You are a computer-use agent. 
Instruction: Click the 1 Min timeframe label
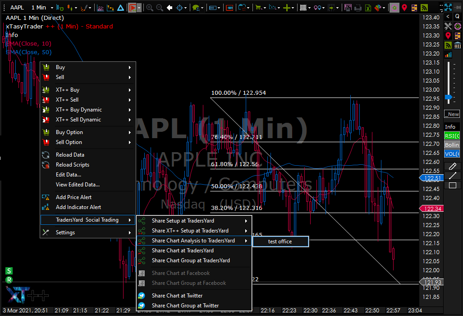click(39, 8)
